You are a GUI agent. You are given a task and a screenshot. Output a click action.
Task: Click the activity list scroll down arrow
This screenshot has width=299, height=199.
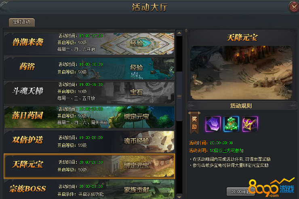tap(179, 196)
